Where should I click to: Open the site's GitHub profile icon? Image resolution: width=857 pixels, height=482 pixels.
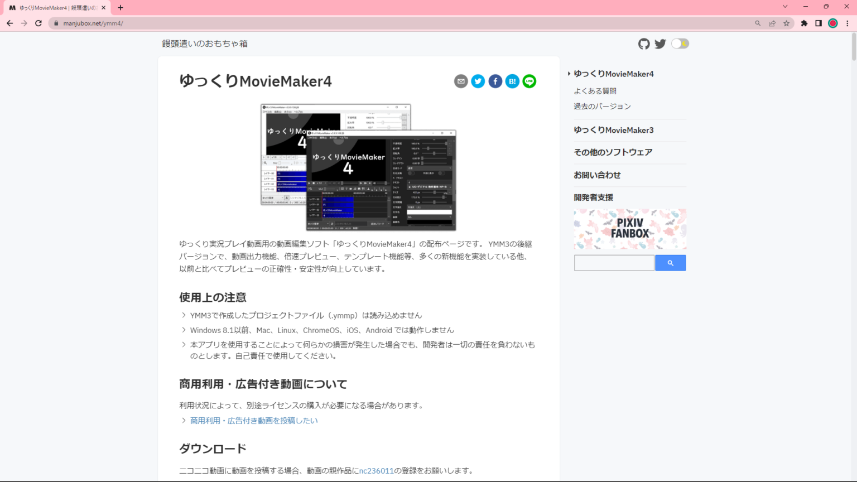coord(644,43)
